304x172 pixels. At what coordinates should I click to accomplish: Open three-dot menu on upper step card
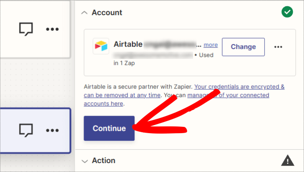coord(52,29)
